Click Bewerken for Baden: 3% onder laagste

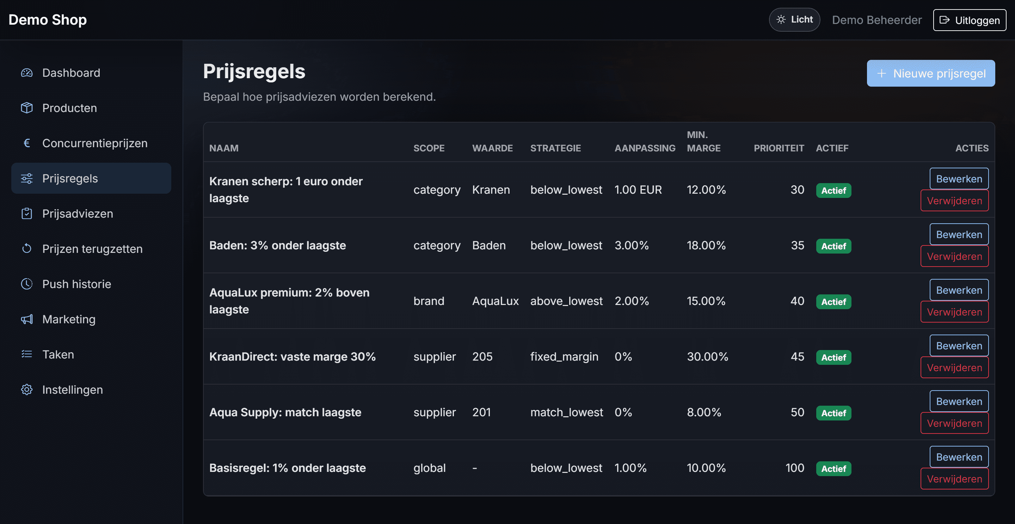tap(959, 234)
